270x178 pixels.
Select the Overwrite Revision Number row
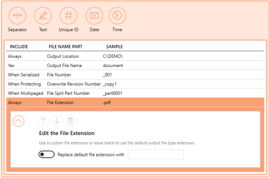click(135, 84)
